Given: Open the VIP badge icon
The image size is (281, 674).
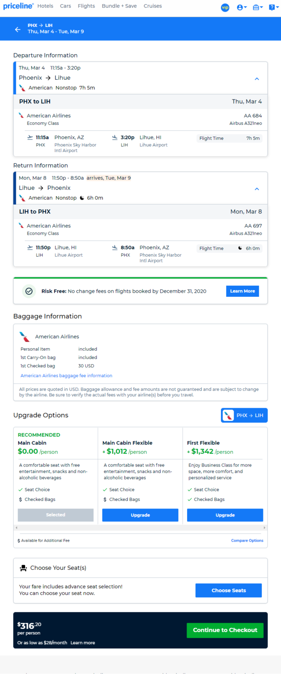Looking at the screenshot, I should click(225, 8).
